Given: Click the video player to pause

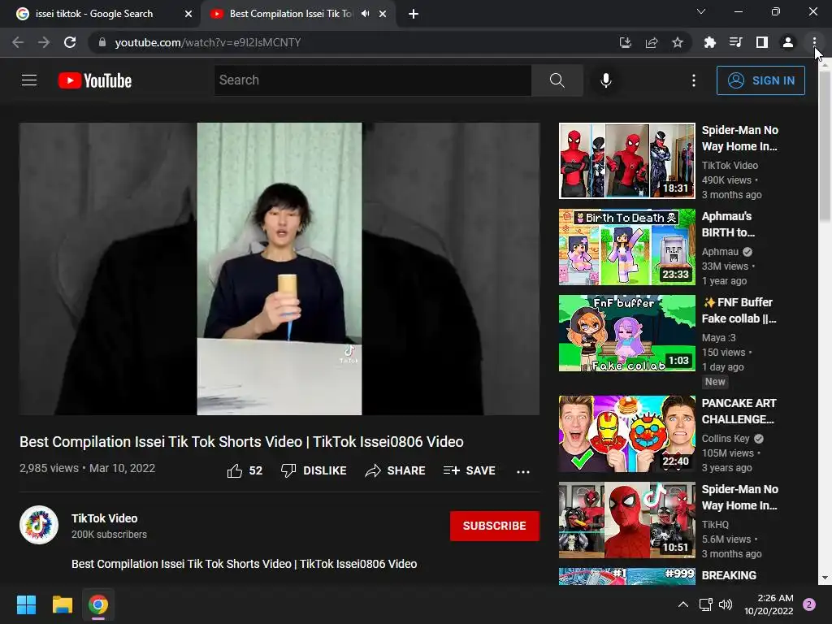Looking at the screenshot, I should 279,268.
